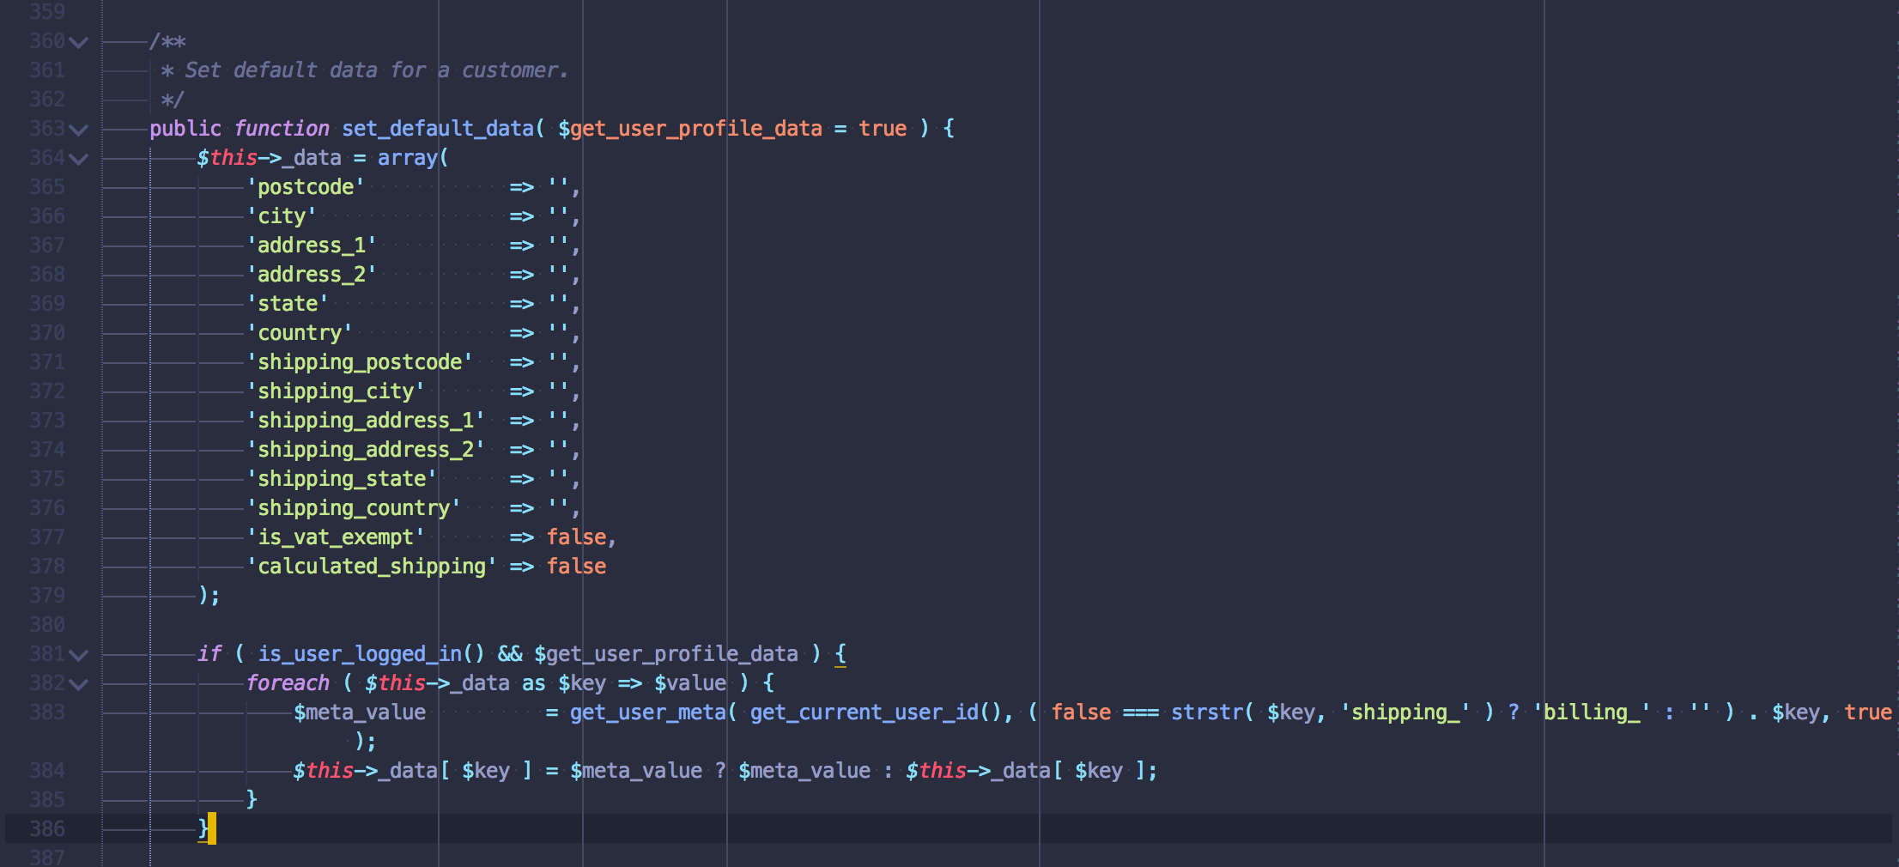
Task: Place cursor on 'state' key
Action: 288,304
